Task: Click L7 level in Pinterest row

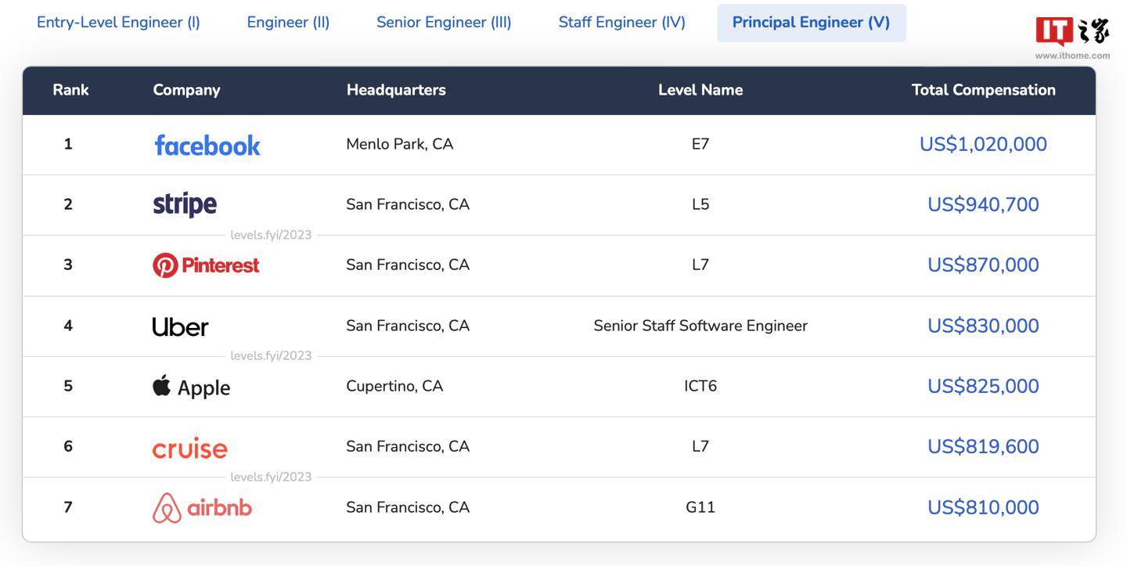Action: click(700, 265)
